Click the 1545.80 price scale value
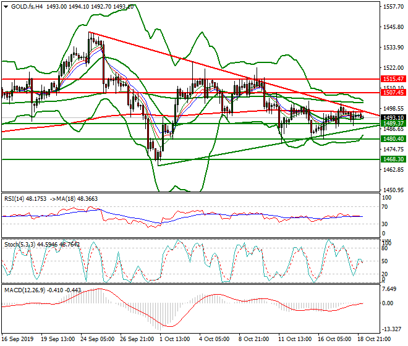 (x=393, y=27)
